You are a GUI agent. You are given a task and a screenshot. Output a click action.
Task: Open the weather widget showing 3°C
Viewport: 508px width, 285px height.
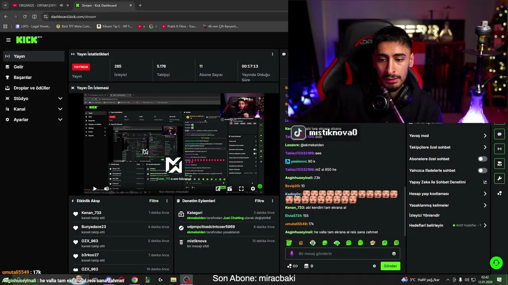tap(420, 280)
